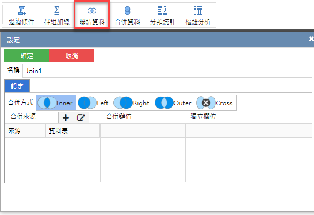The image size is (314, 215).
Task: Click the 名稱 field containing Join1
Action: pos(167,71)
